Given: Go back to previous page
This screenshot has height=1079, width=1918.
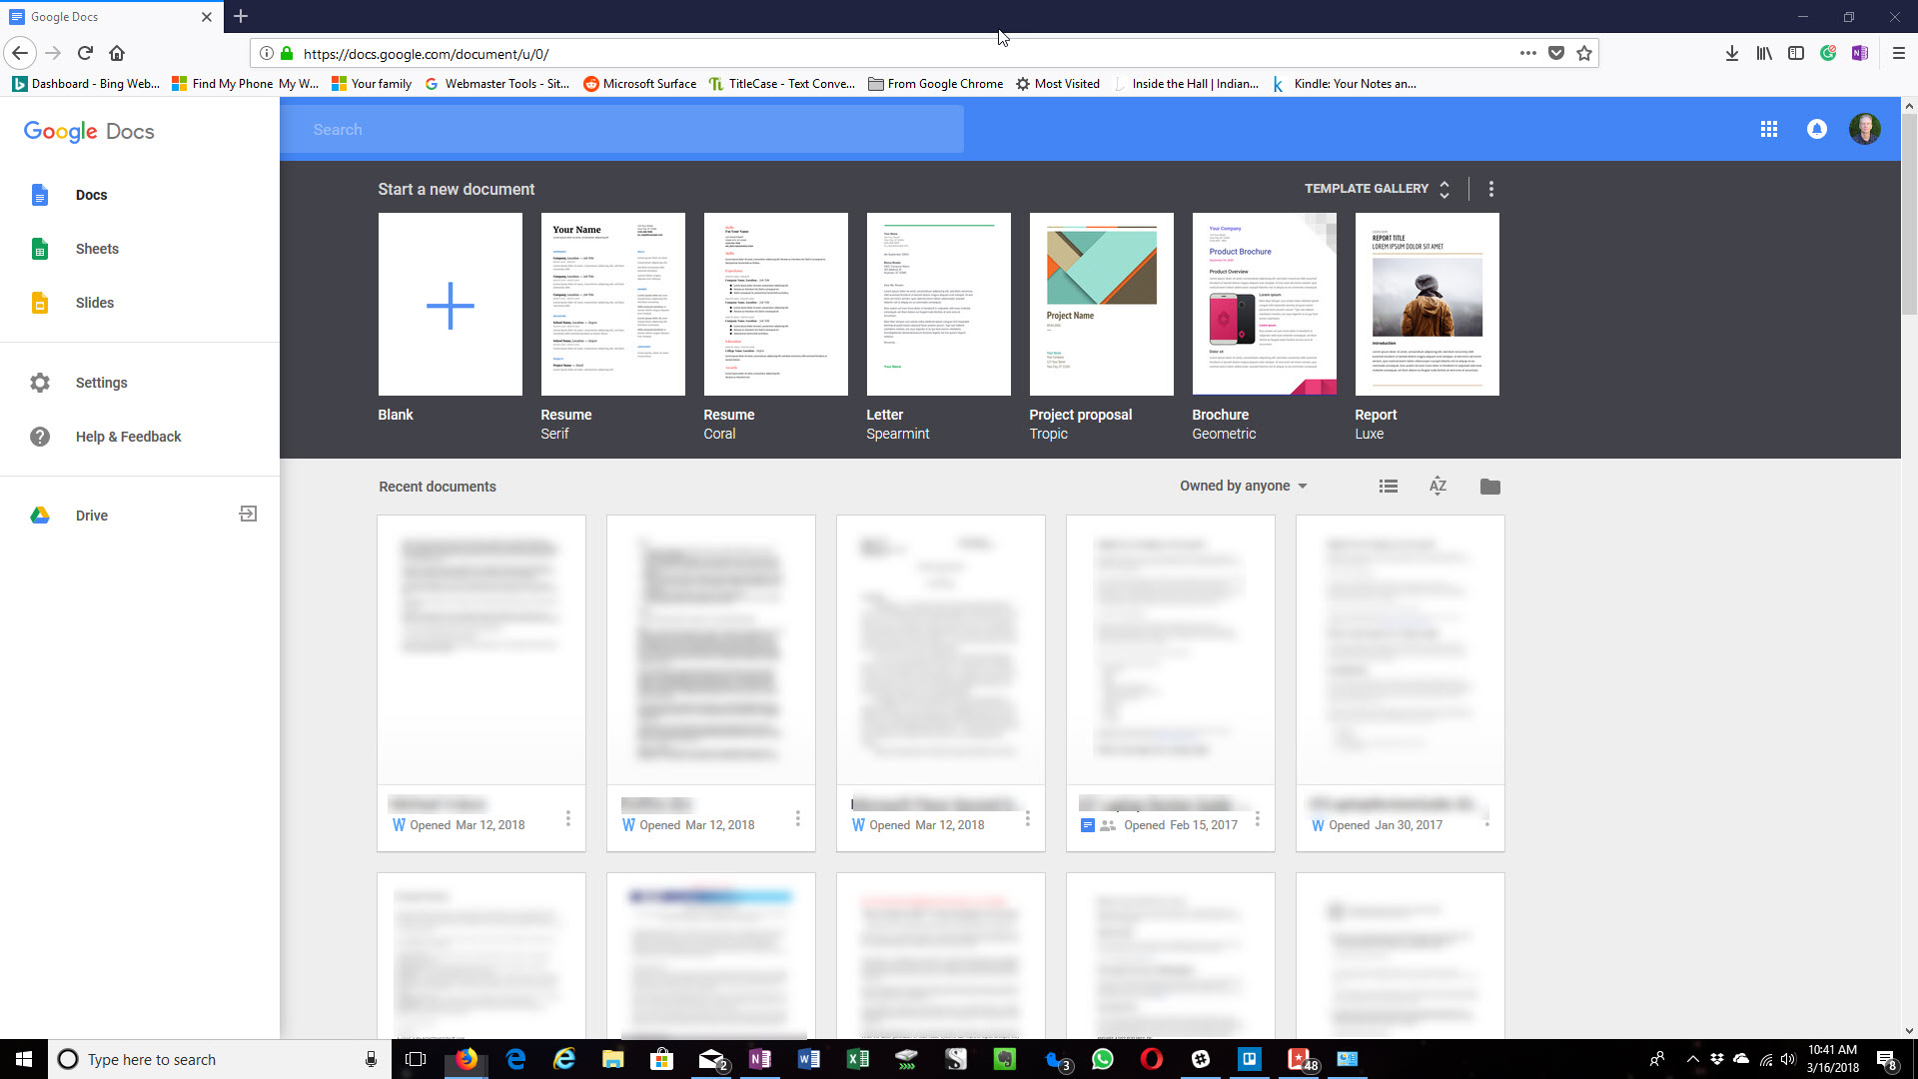Looking at the screenshot, I should pos(21,53).
